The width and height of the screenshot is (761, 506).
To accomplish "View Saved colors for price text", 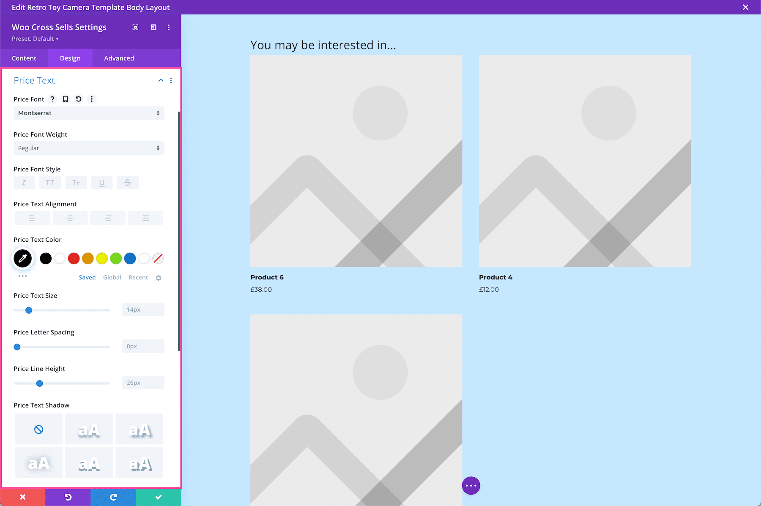I will [87, 277].
